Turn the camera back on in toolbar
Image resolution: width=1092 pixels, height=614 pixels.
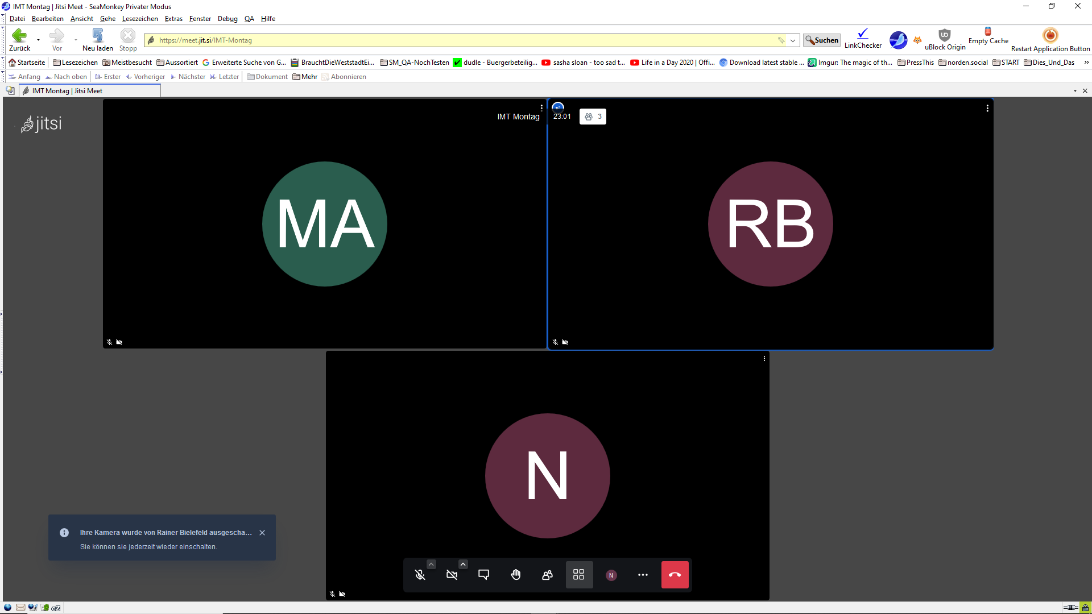pos(452,575)
